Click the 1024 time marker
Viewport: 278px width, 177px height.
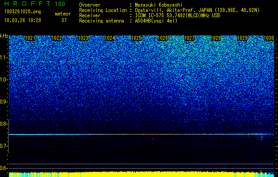(110, 38)
